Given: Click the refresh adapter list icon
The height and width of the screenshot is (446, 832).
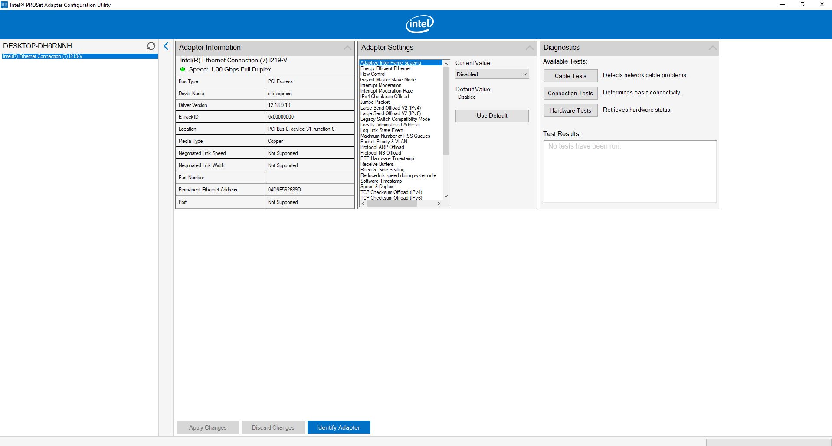Looking at the screenshot, I should point(151,46).
